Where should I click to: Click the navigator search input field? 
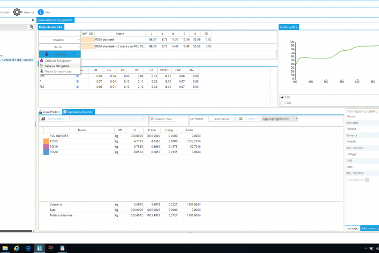pos(14,28)
